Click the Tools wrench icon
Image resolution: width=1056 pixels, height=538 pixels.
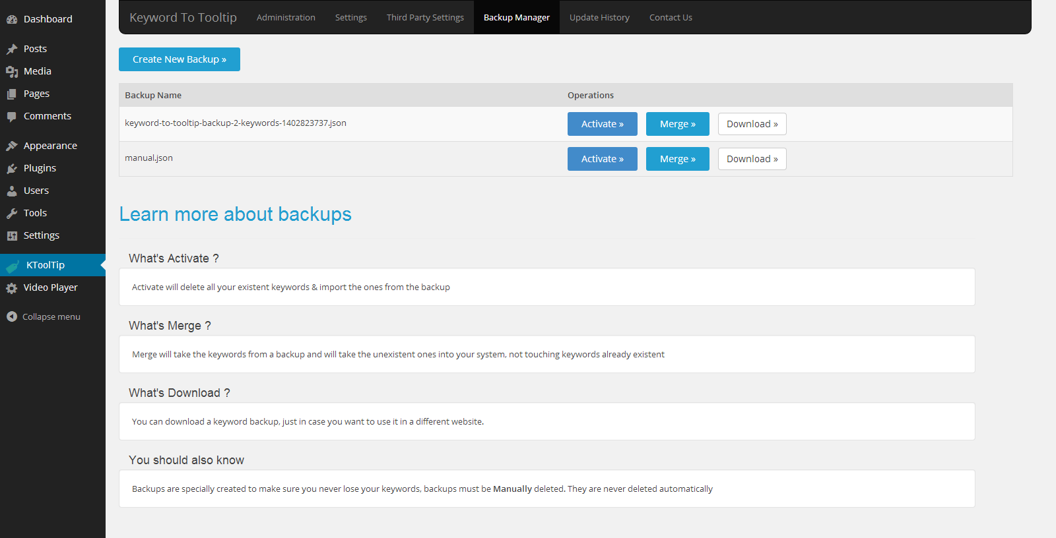[x=12, y=214]
